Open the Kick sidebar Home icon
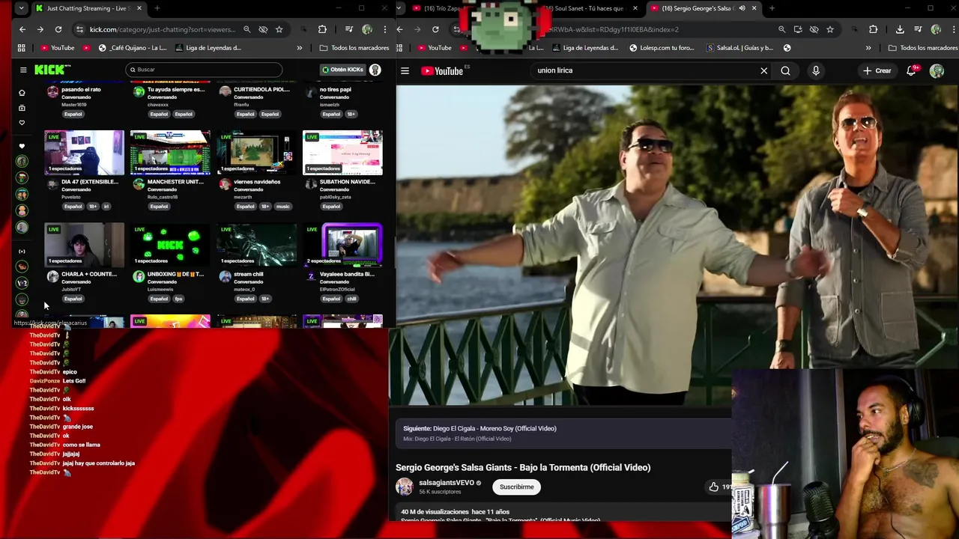The image size is (959, 539). click(x=22, y=93)
